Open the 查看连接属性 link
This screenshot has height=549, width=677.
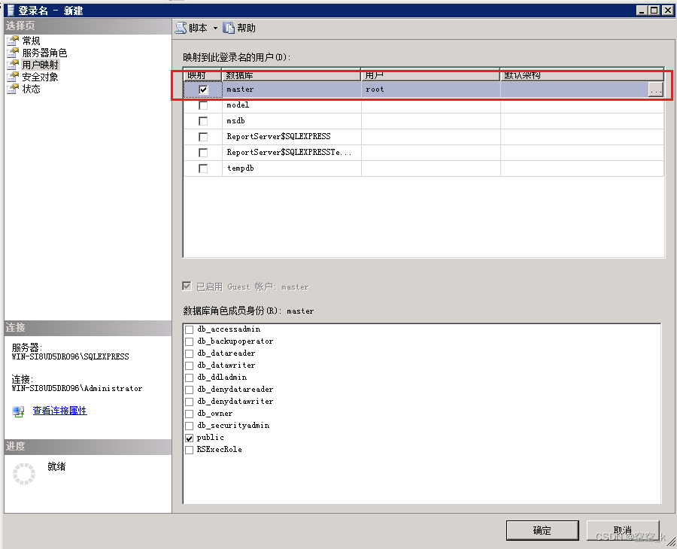coord(59,411)
